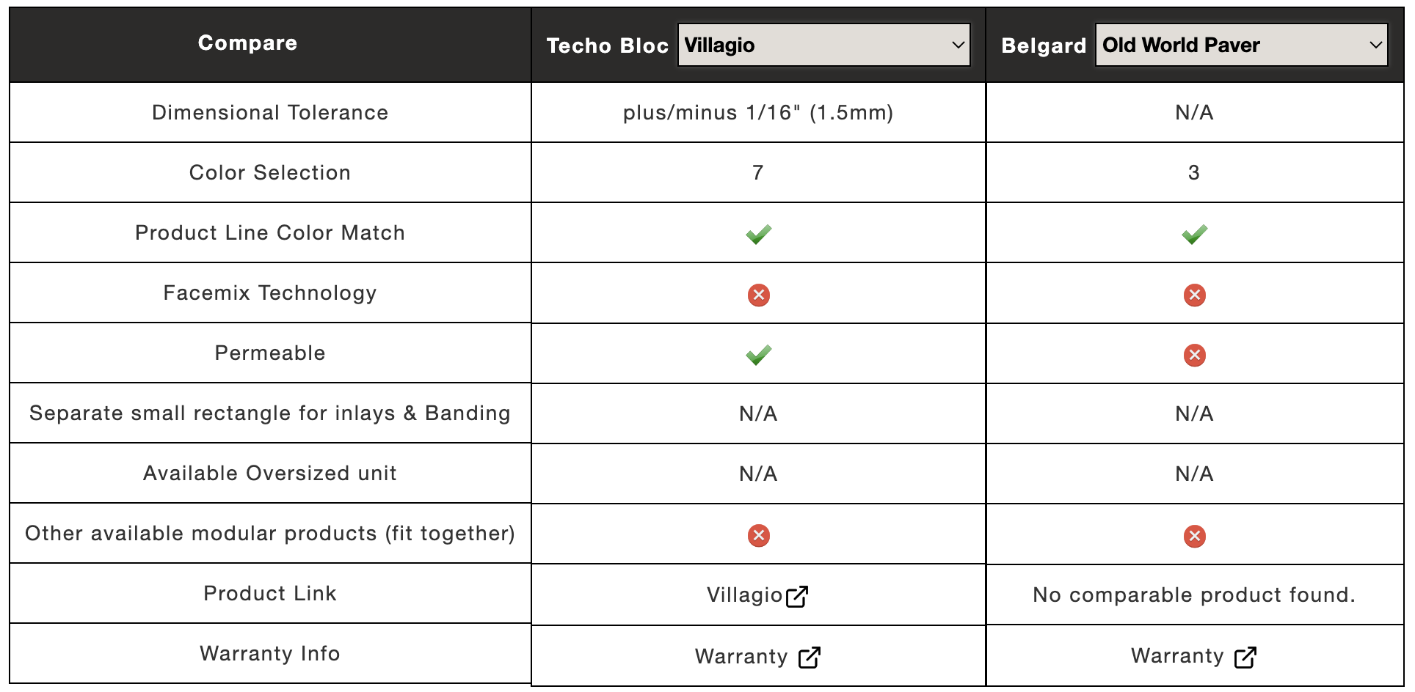Screen dimensions: 1415x692
Task: Click the Compare column header
Action: 247,43
